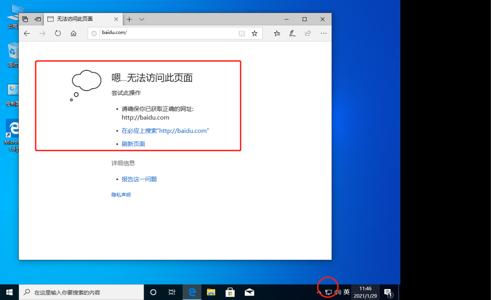Open the Windows Start menu

click(x=9, y=292)
